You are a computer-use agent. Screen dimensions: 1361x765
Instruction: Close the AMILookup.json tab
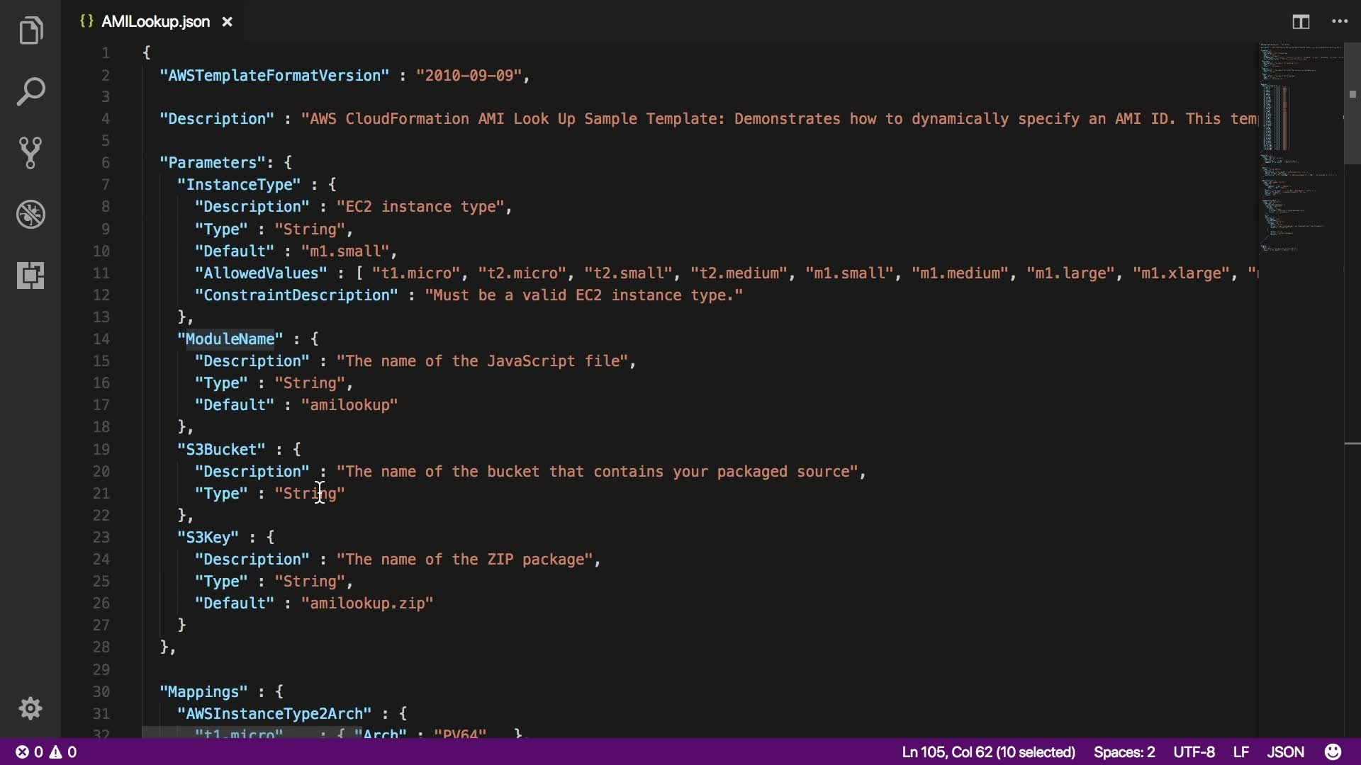click(227, 22)
